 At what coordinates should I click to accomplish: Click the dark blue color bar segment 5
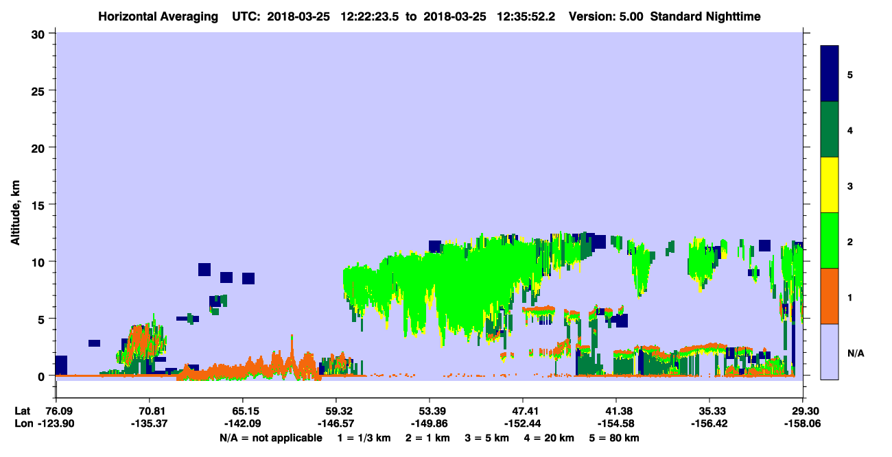tap(830, 74)
